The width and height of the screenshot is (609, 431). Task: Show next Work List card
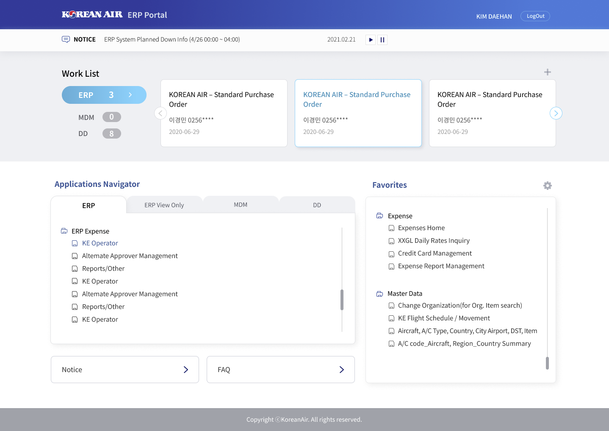point(556,113)
